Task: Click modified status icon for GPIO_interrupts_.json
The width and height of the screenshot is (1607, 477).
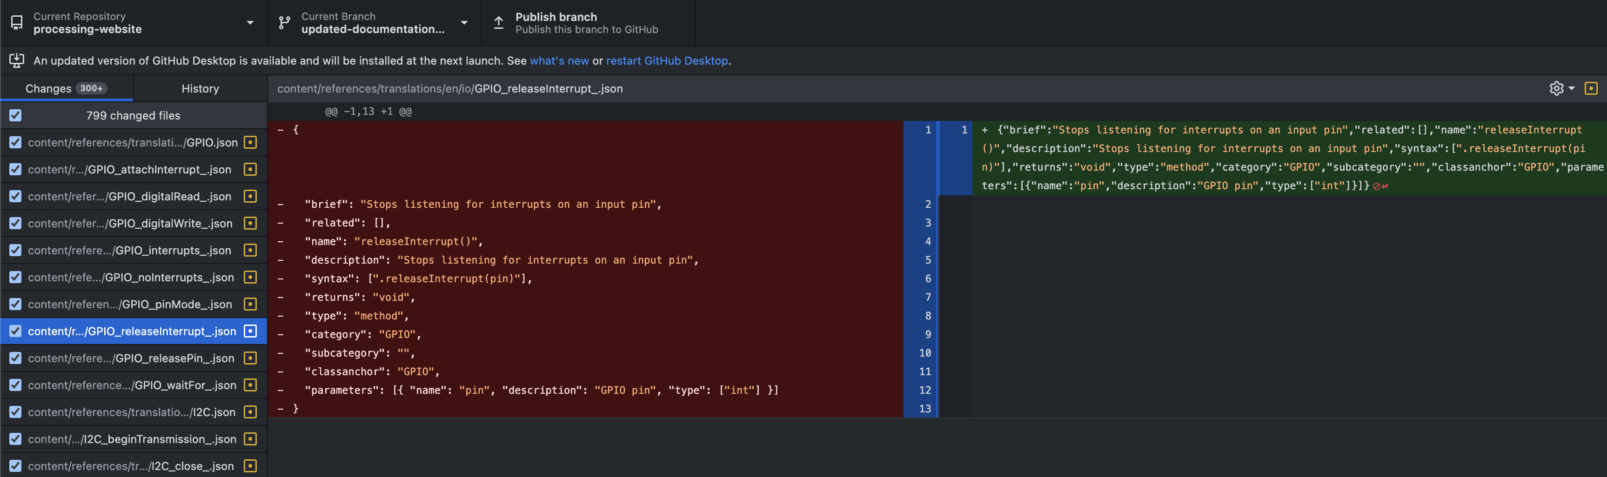Action: coord(250,250)
